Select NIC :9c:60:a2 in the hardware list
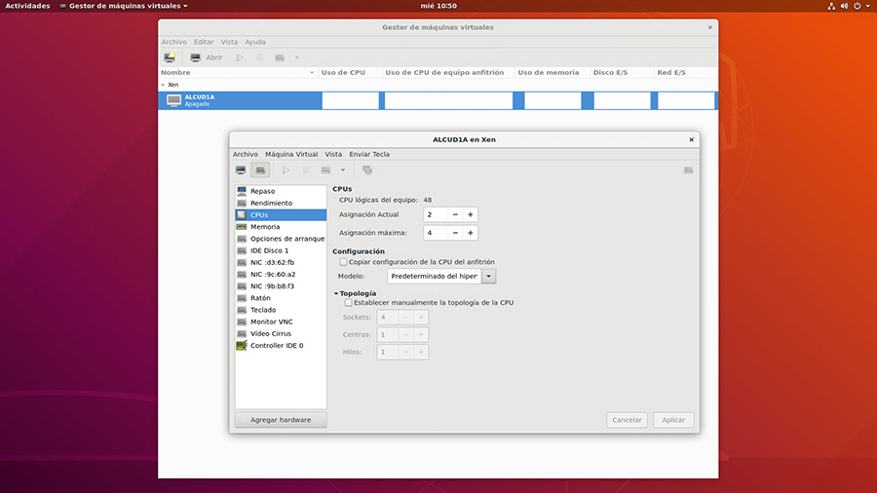Viewport: 877px width, 493px height. click(x=281, y=275)
